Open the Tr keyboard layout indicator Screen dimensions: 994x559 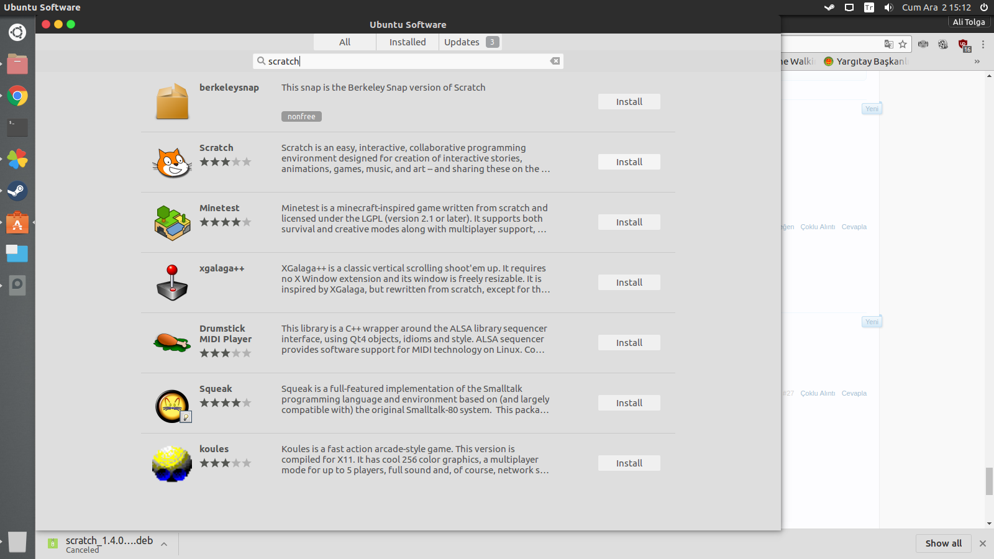[869, 7]
